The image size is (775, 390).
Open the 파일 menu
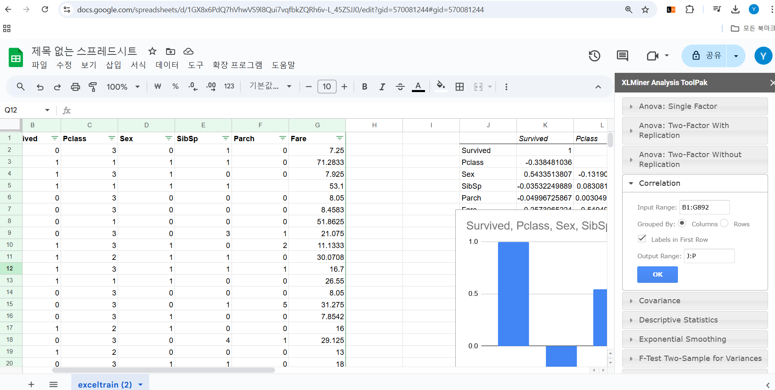39,65
